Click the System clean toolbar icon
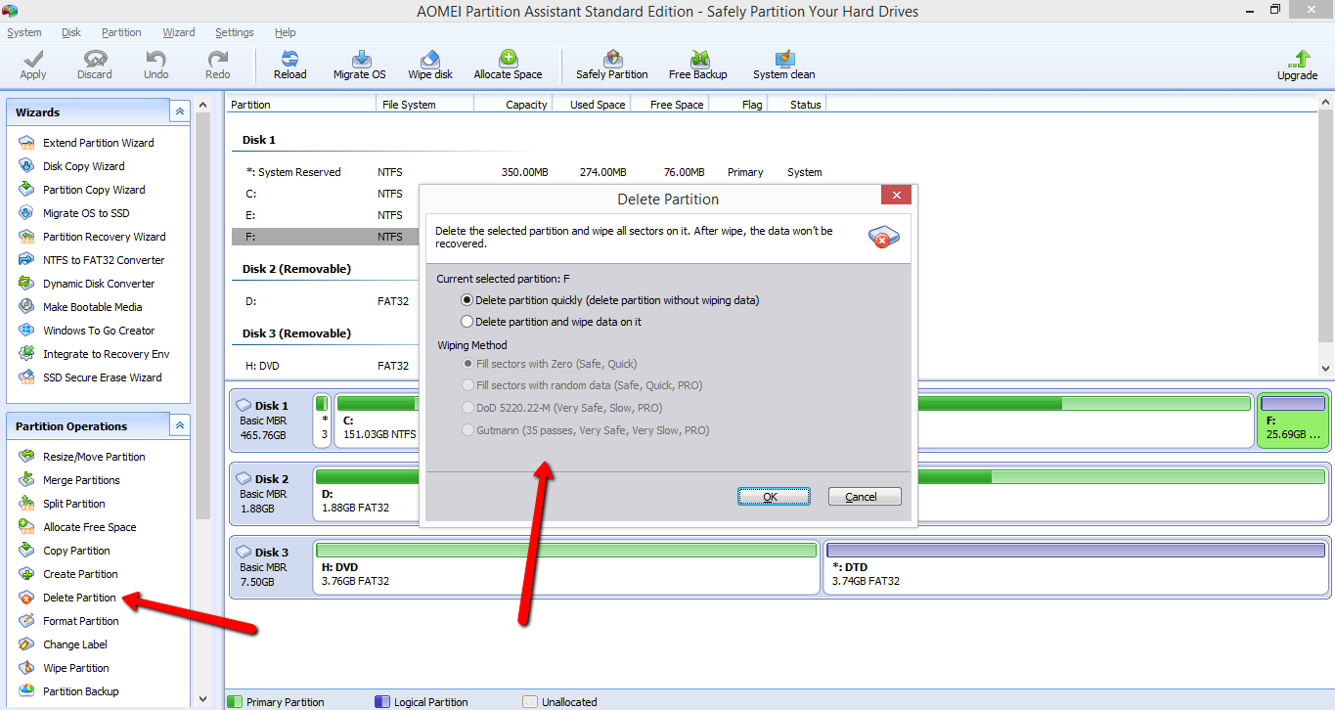Screen dimensions: 1335x710 [783, 65]
